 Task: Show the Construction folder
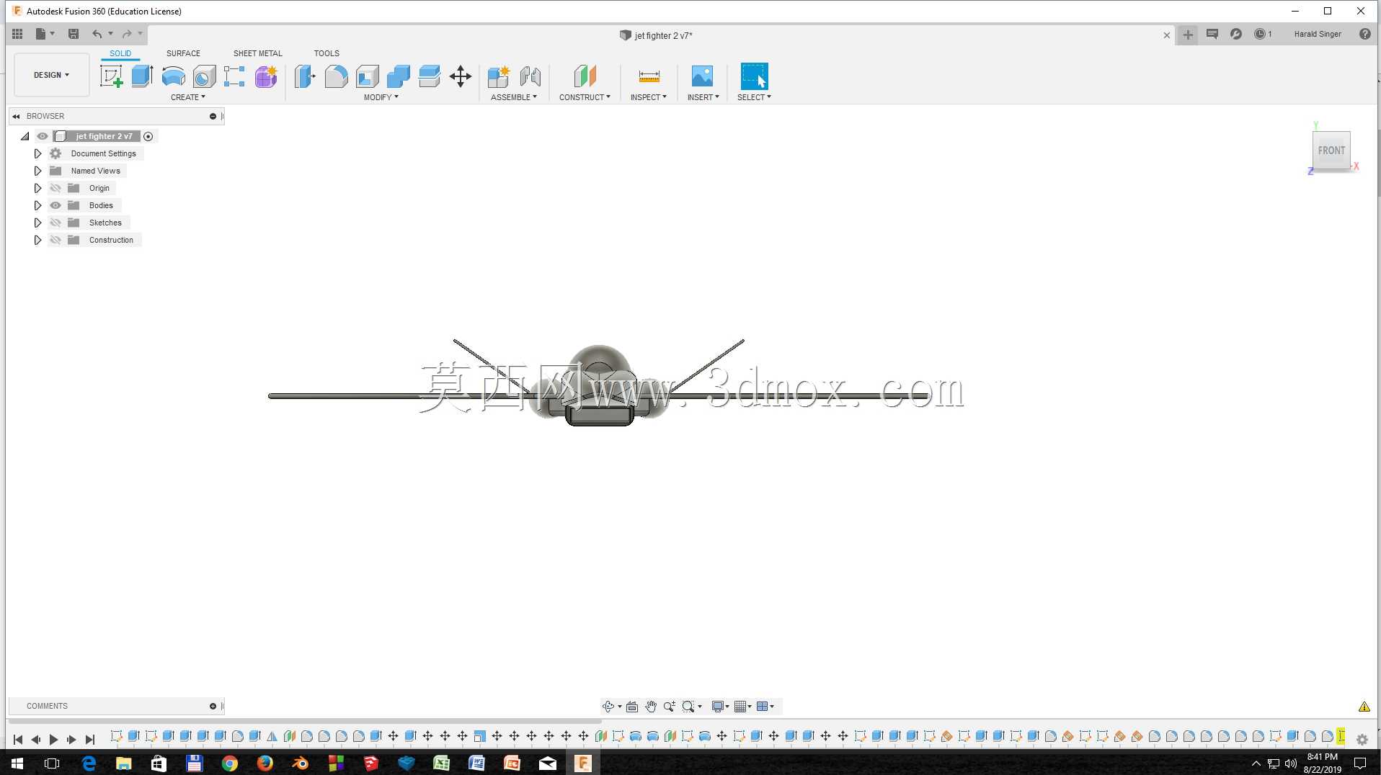[55, 240]
